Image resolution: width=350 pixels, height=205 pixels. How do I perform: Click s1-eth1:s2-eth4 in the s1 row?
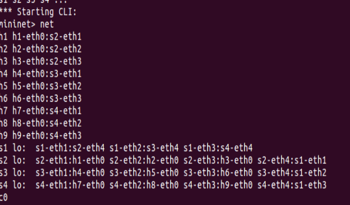click(x=70, y=148)
